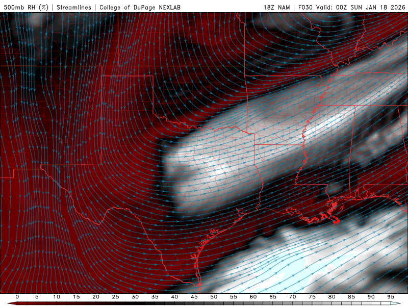This screenshot has width=408, height=306.
Task: Click the "85" colorbar label
Action: tap(351, 297)
